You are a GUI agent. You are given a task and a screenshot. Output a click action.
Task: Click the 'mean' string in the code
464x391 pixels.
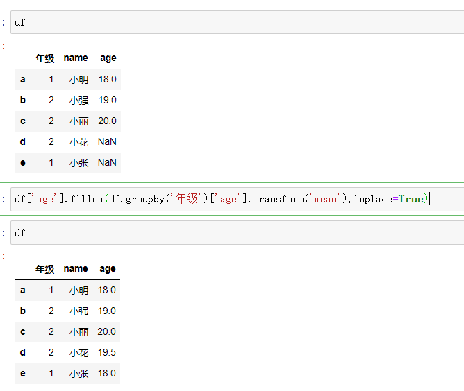pyautogui.click(x=326, y=200)
